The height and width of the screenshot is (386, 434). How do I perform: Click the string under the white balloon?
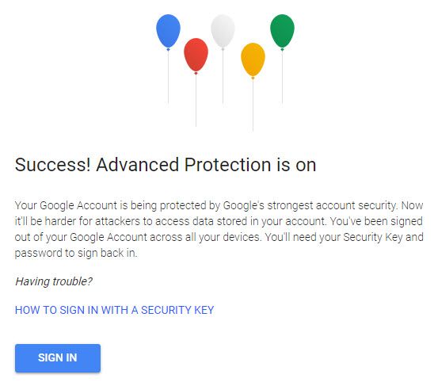(223, 77)
